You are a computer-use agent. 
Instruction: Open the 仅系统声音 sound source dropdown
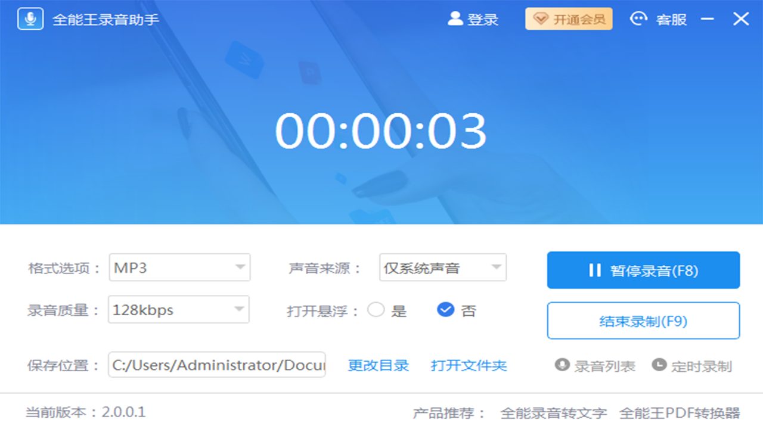[442, 268]
